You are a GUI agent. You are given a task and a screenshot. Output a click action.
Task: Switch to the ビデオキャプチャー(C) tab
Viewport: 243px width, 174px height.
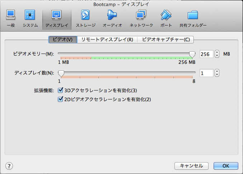(166, 39)
